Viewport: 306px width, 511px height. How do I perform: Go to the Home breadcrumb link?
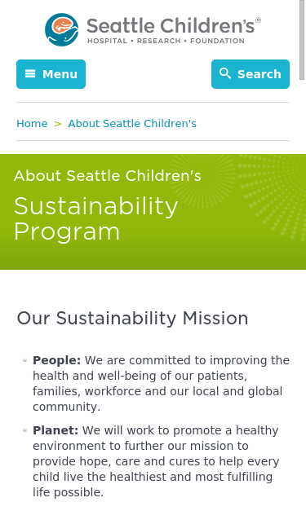[32, 124]
